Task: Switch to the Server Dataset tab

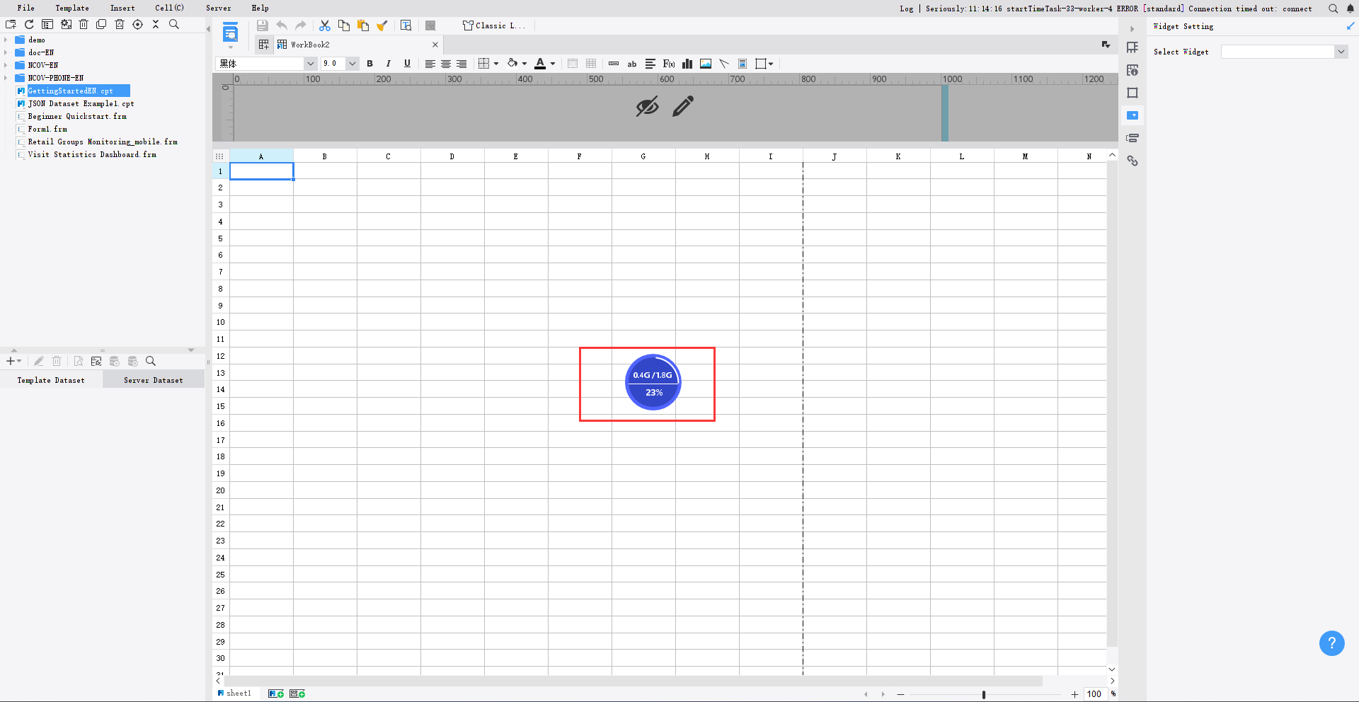Action: pyautogui.click(x=154, y=380)
